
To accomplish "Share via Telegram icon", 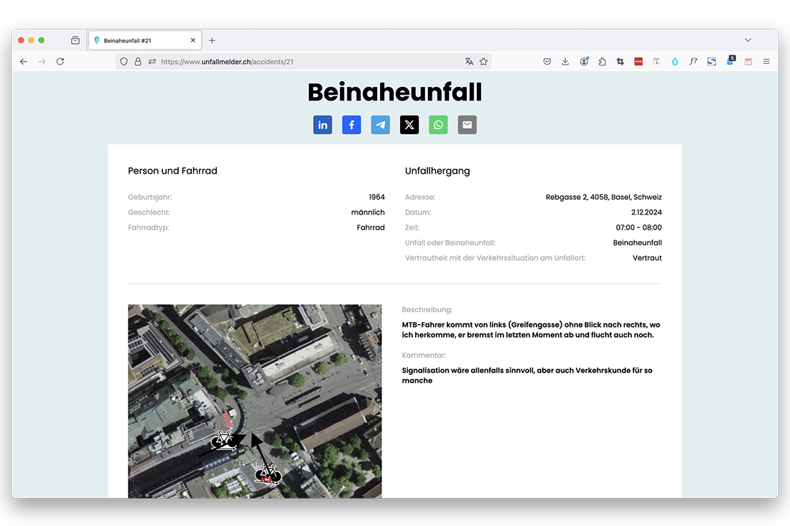I will (x=381, y=125).
